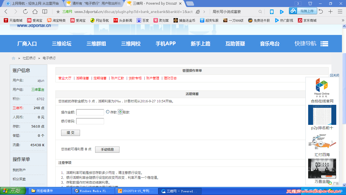Open the browser skin shirt icon

310,4
